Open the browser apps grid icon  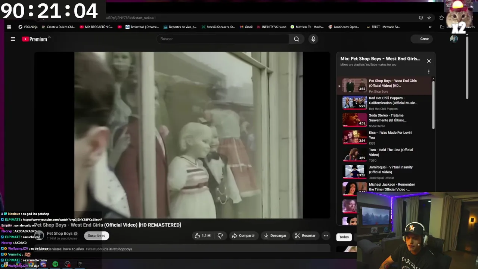pyautogui.click(x=9, y=27)
